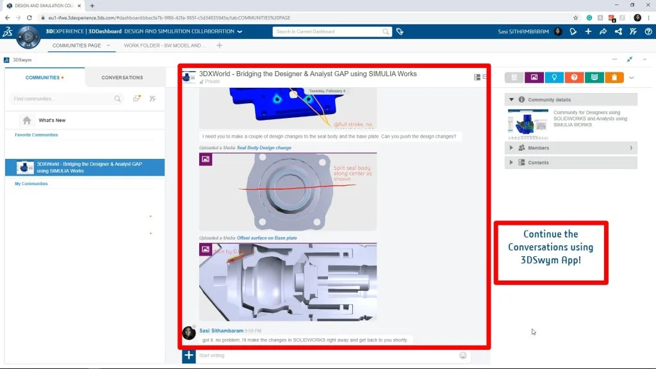656x369 pixels.
Task: Open the Work Folder - SW Model tab
Action: pos(165,45)
